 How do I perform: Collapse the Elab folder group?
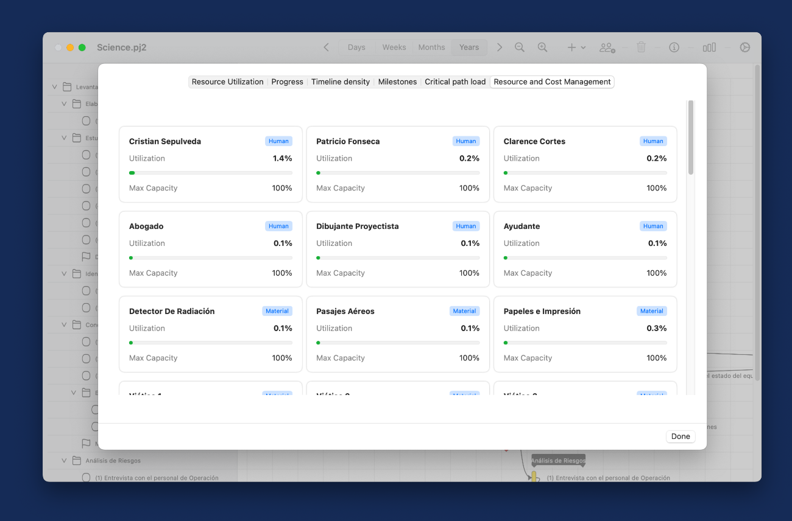pyautogui.click(x=64, y=104)
